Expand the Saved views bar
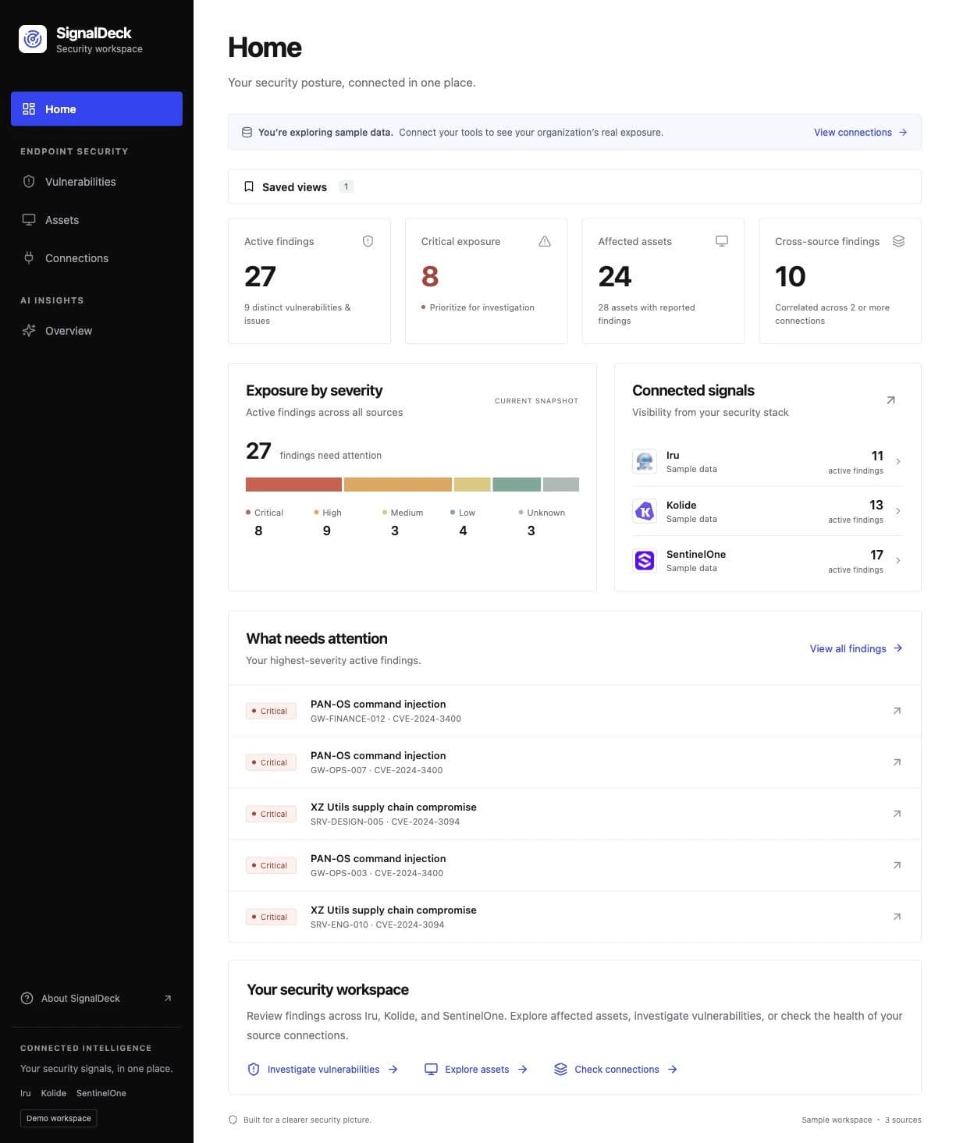Viewport: 956px width, 1143px height. tap(574, 186)
